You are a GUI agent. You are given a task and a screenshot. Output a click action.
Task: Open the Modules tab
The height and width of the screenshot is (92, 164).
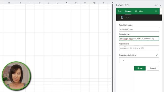tap(139, 11)
